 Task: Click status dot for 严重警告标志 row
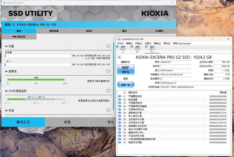pos(120,96)
